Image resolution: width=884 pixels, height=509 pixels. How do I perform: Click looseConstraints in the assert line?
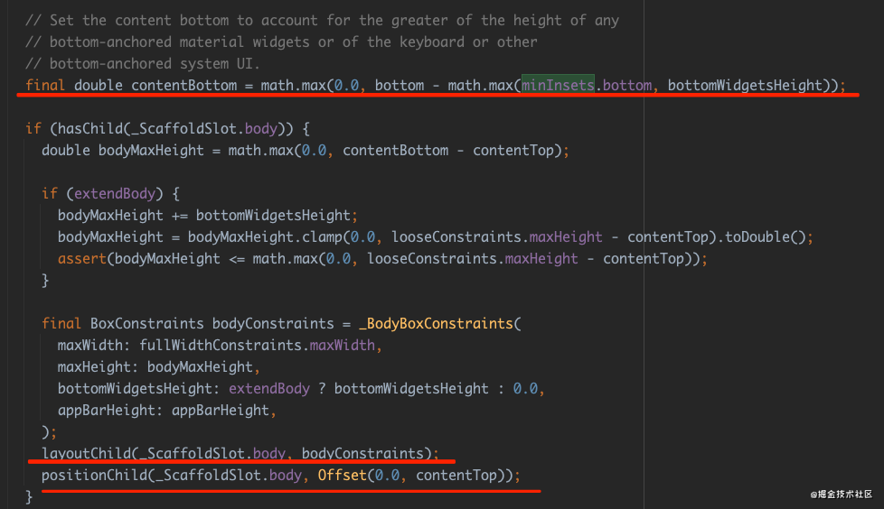pyautogui.click(x=432, y=258)
